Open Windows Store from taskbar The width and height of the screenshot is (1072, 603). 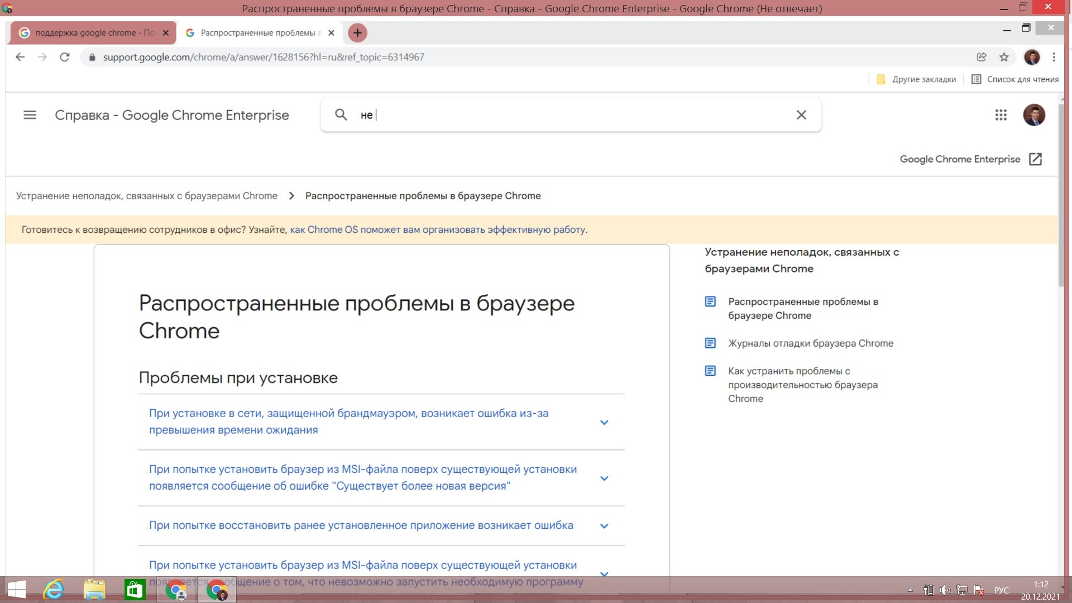pyautogui.click(x=135, y=590)
